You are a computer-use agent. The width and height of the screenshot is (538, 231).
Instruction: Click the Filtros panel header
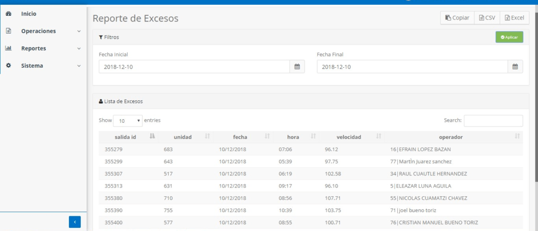pyautogui.click(x=311, y=37)
